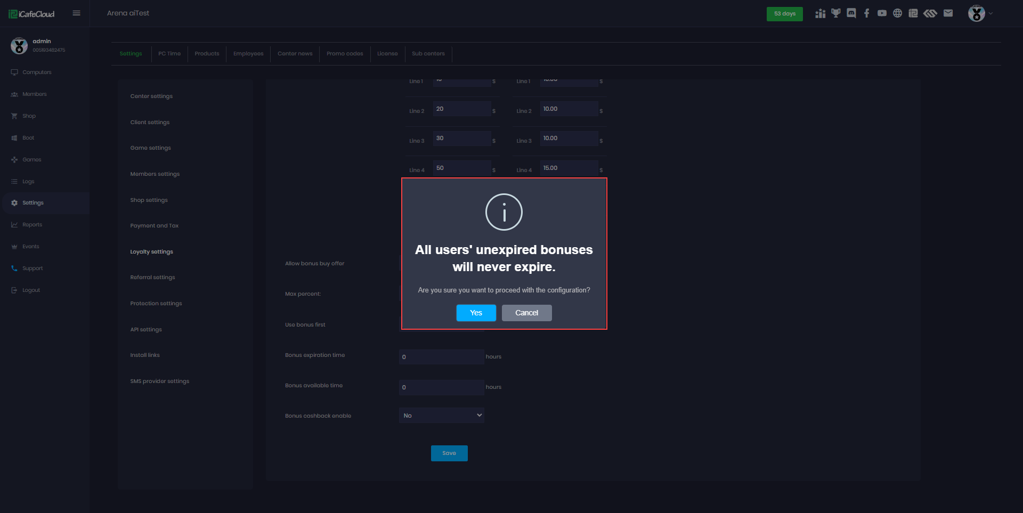Click the Line 4 field showing 50
This screenshot has width=1023, height=513.
(x=462, y=168)
